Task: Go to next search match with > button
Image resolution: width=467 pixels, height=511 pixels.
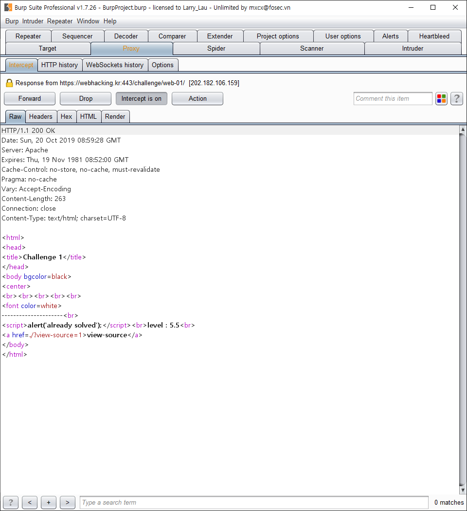Action: tap(68, 502)
